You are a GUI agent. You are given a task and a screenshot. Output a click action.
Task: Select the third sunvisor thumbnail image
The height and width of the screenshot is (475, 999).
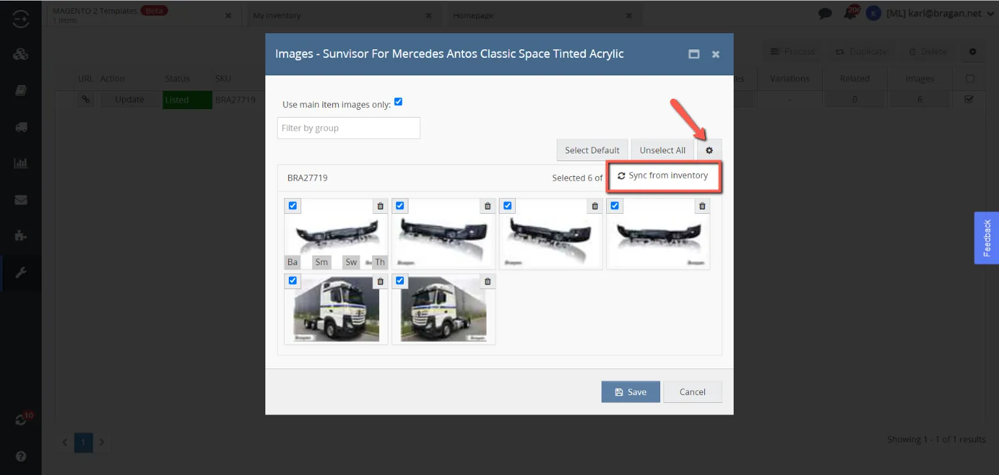[551, 234]
